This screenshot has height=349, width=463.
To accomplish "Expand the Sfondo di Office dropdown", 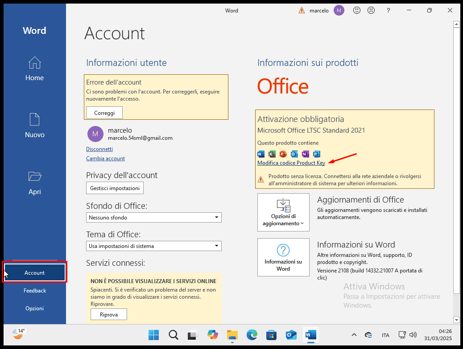I will [153, 218].
